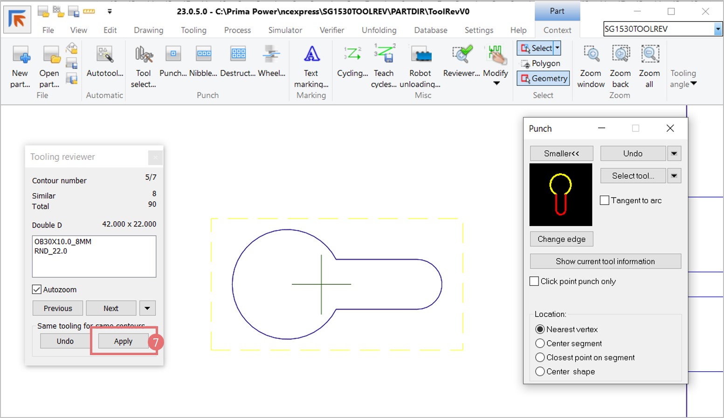
Task: Click the punch tool preview thumbnail
Action: tap(561, 195)
